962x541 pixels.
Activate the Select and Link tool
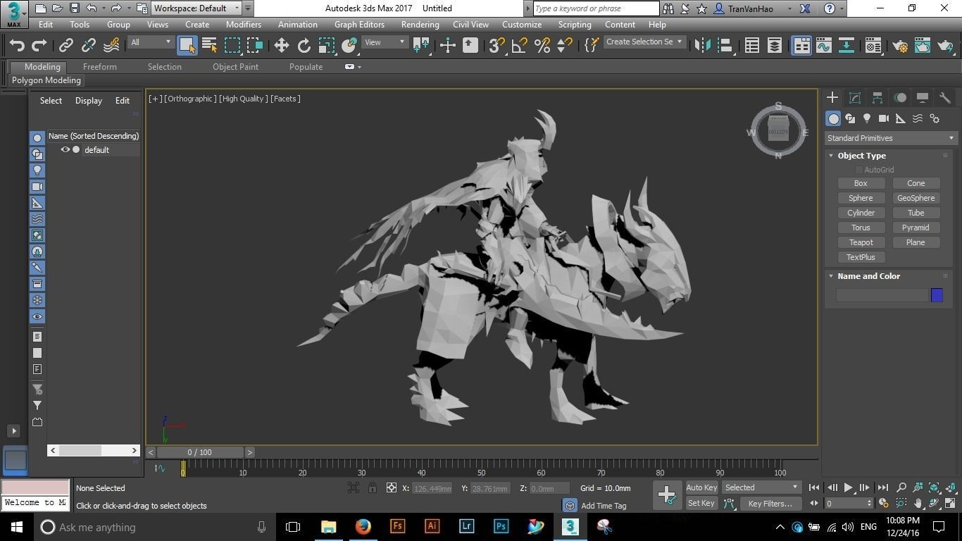click(x=65, y=45)
